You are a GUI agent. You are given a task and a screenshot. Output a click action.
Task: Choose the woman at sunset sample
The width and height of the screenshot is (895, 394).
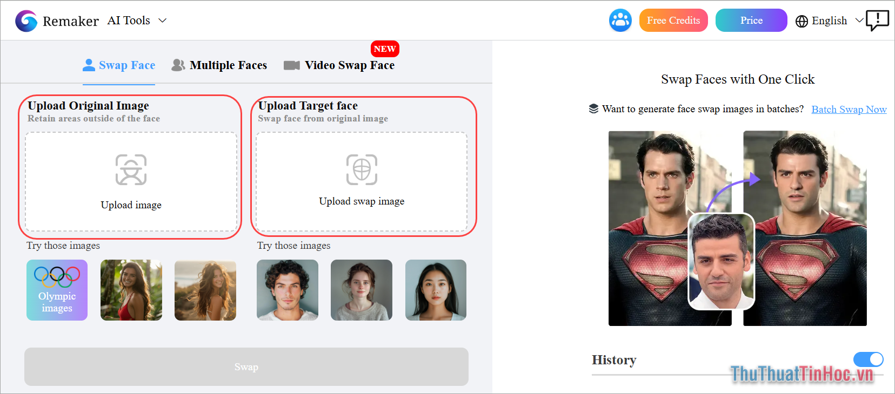click(205, 290)
